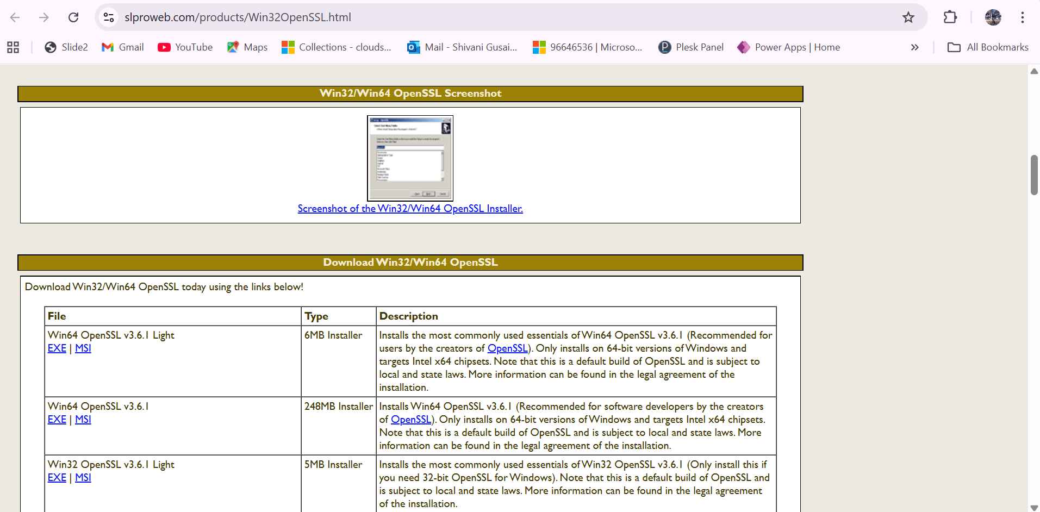The width and height of the screenshot is (1040, 512).
Task: Reload the current page
Action: pyautogui.click(x=73, y=17)
